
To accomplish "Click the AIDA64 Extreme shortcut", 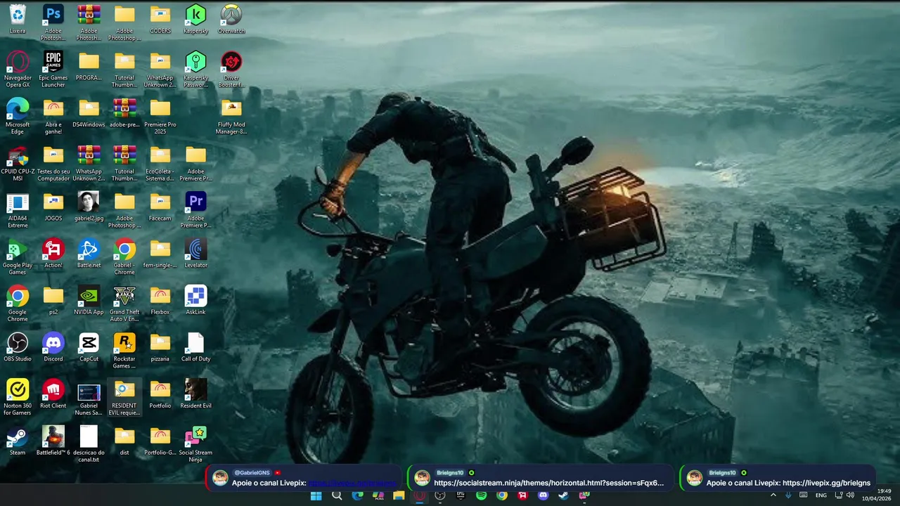I will [x=18, y=209].
